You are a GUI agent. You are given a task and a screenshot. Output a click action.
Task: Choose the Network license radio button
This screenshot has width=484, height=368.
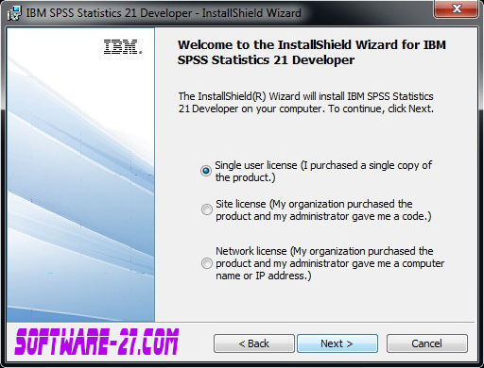207,263
